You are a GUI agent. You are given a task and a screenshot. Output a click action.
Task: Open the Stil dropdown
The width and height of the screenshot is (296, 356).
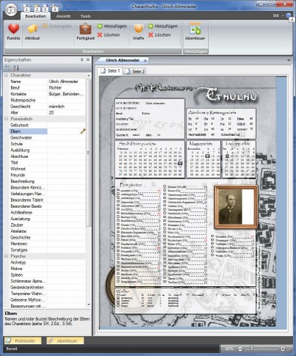coord(278,16)
